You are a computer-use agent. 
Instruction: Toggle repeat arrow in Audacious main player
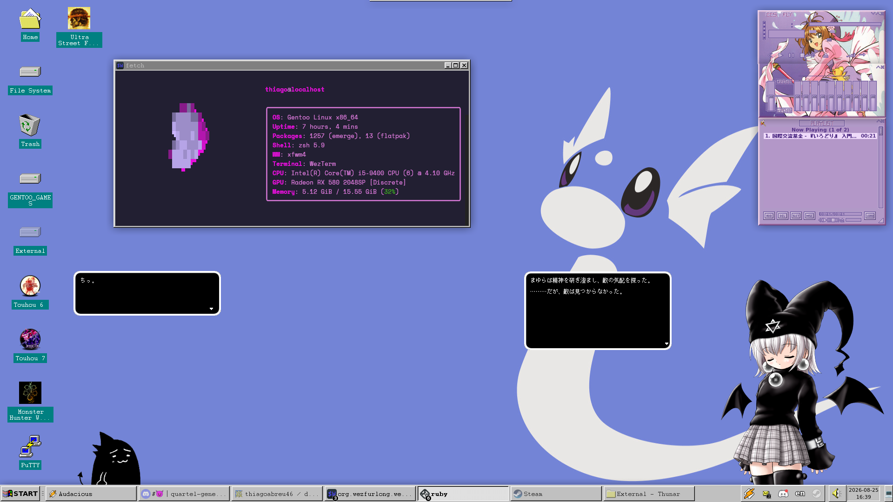click(862, 55)
